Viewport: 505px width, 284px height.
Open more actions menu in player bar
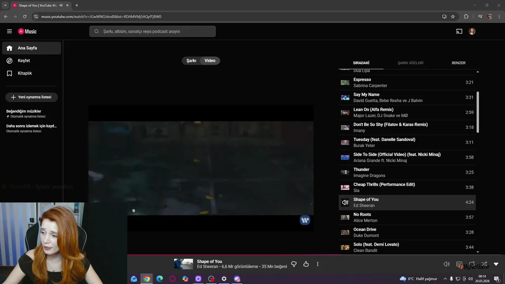click(x=318, y=264)
